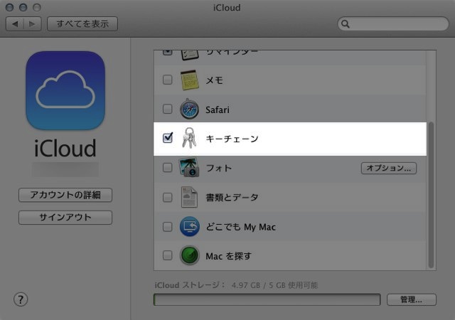Click the large iCloud cloud logo

pyautogui.click(x=65, y=90)
